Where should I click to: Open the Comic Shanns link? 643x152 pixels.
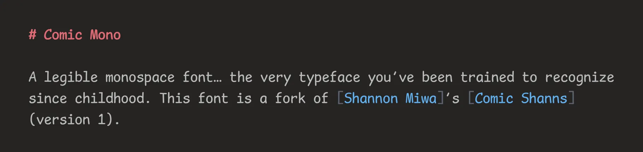(521, 98)
